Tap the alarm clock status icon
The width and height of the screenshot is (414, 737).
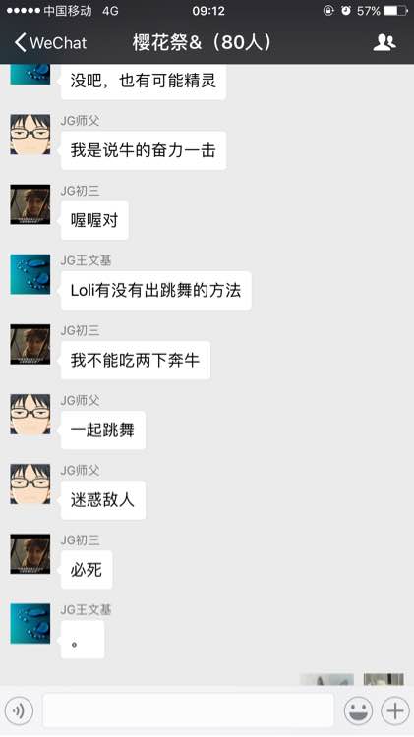coord(346,11)
